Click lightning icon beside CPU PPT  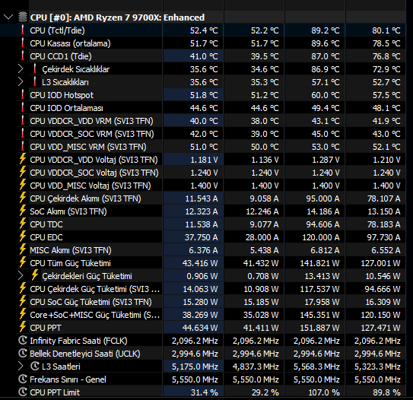tap(23, 327)
